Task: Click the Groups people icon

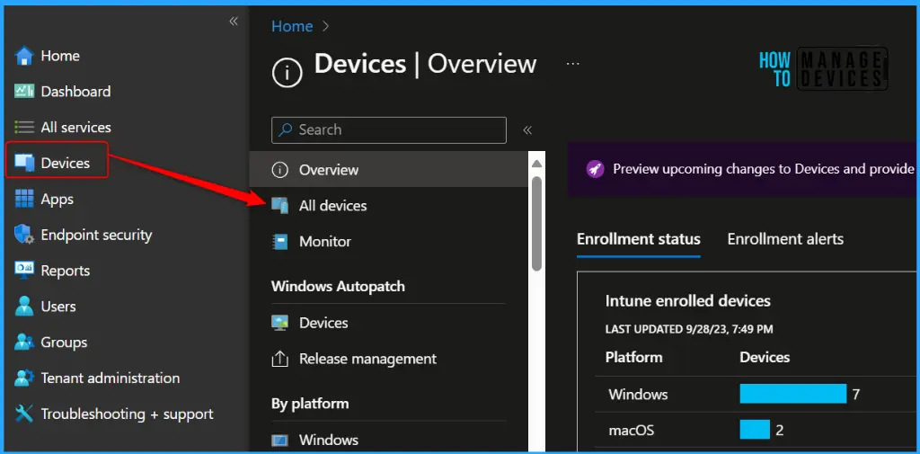Action: [24, 343]
